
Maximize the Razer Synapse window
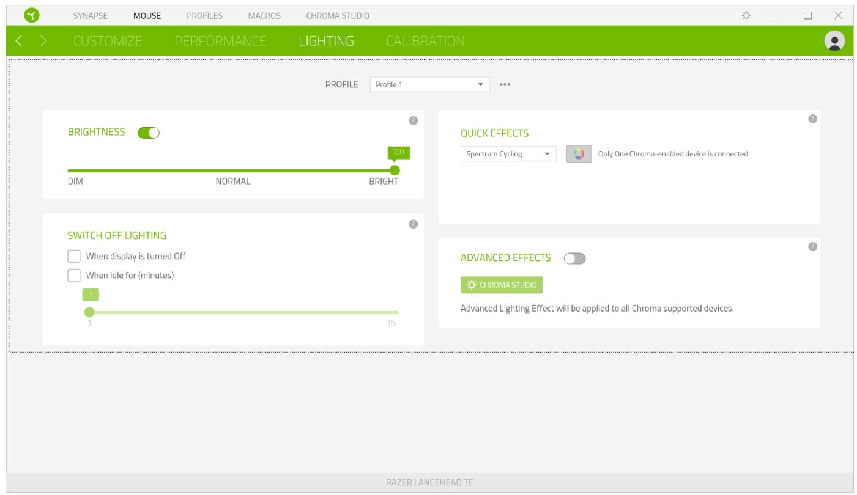pyautogui.click(x=807, y=15)
